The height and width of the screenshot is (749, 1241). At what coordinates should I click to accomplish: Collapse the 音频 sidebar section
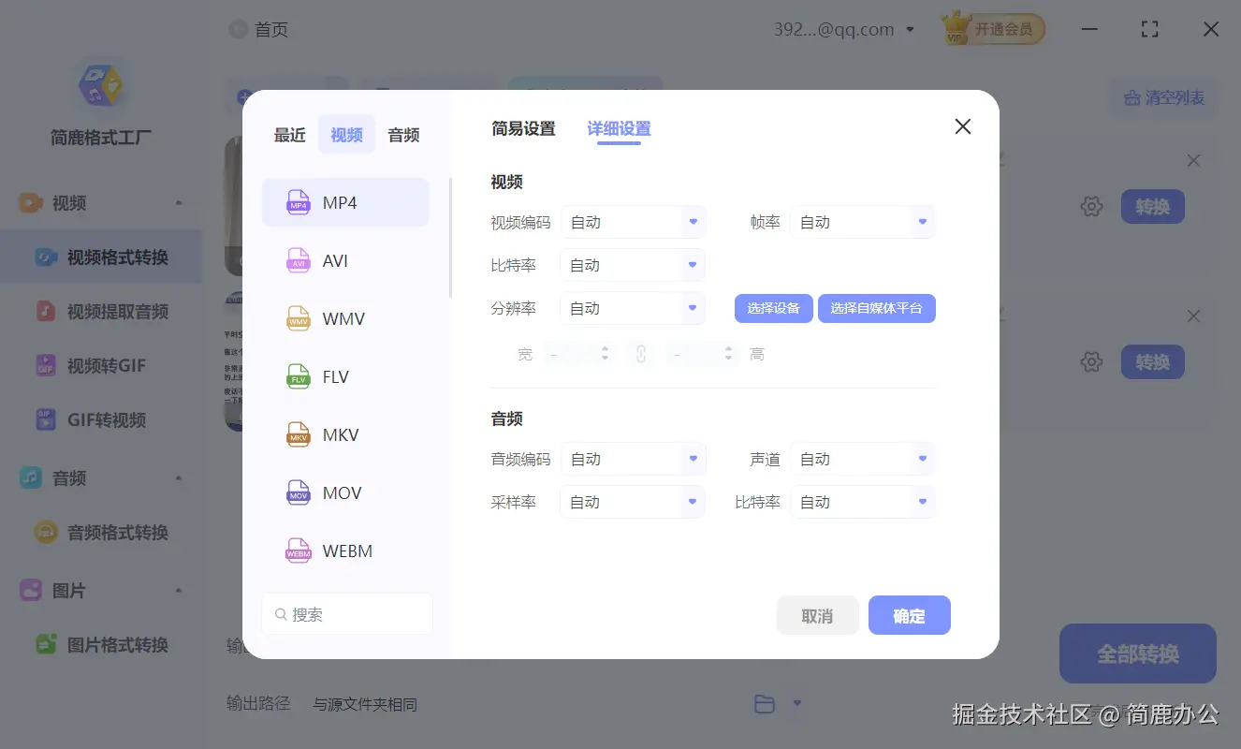(x=179, y=478)
